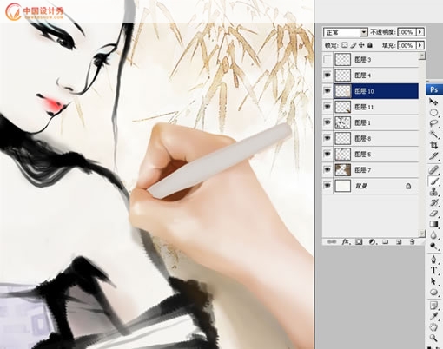Select the Crop tool
The image size is (443, 349).
433,145
